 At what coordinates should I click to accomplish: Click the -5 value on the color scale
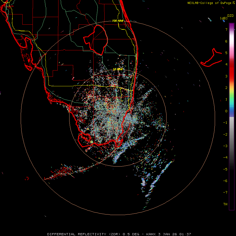click(225, 169)
